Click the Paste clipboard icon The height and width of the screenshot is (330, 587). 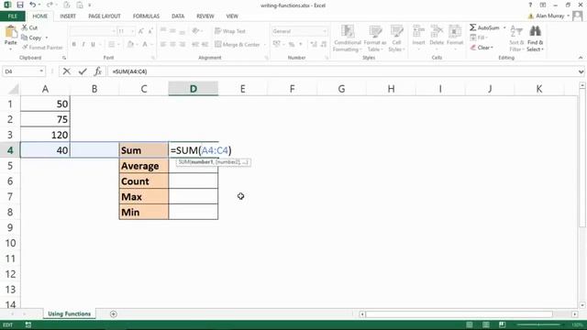tap(10, 31)
